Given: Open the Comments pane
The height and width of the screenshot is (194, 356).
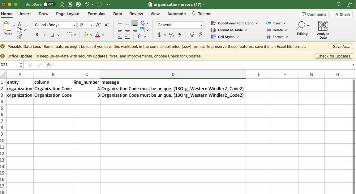Looking at the screenshot, I should click(314, 14).
